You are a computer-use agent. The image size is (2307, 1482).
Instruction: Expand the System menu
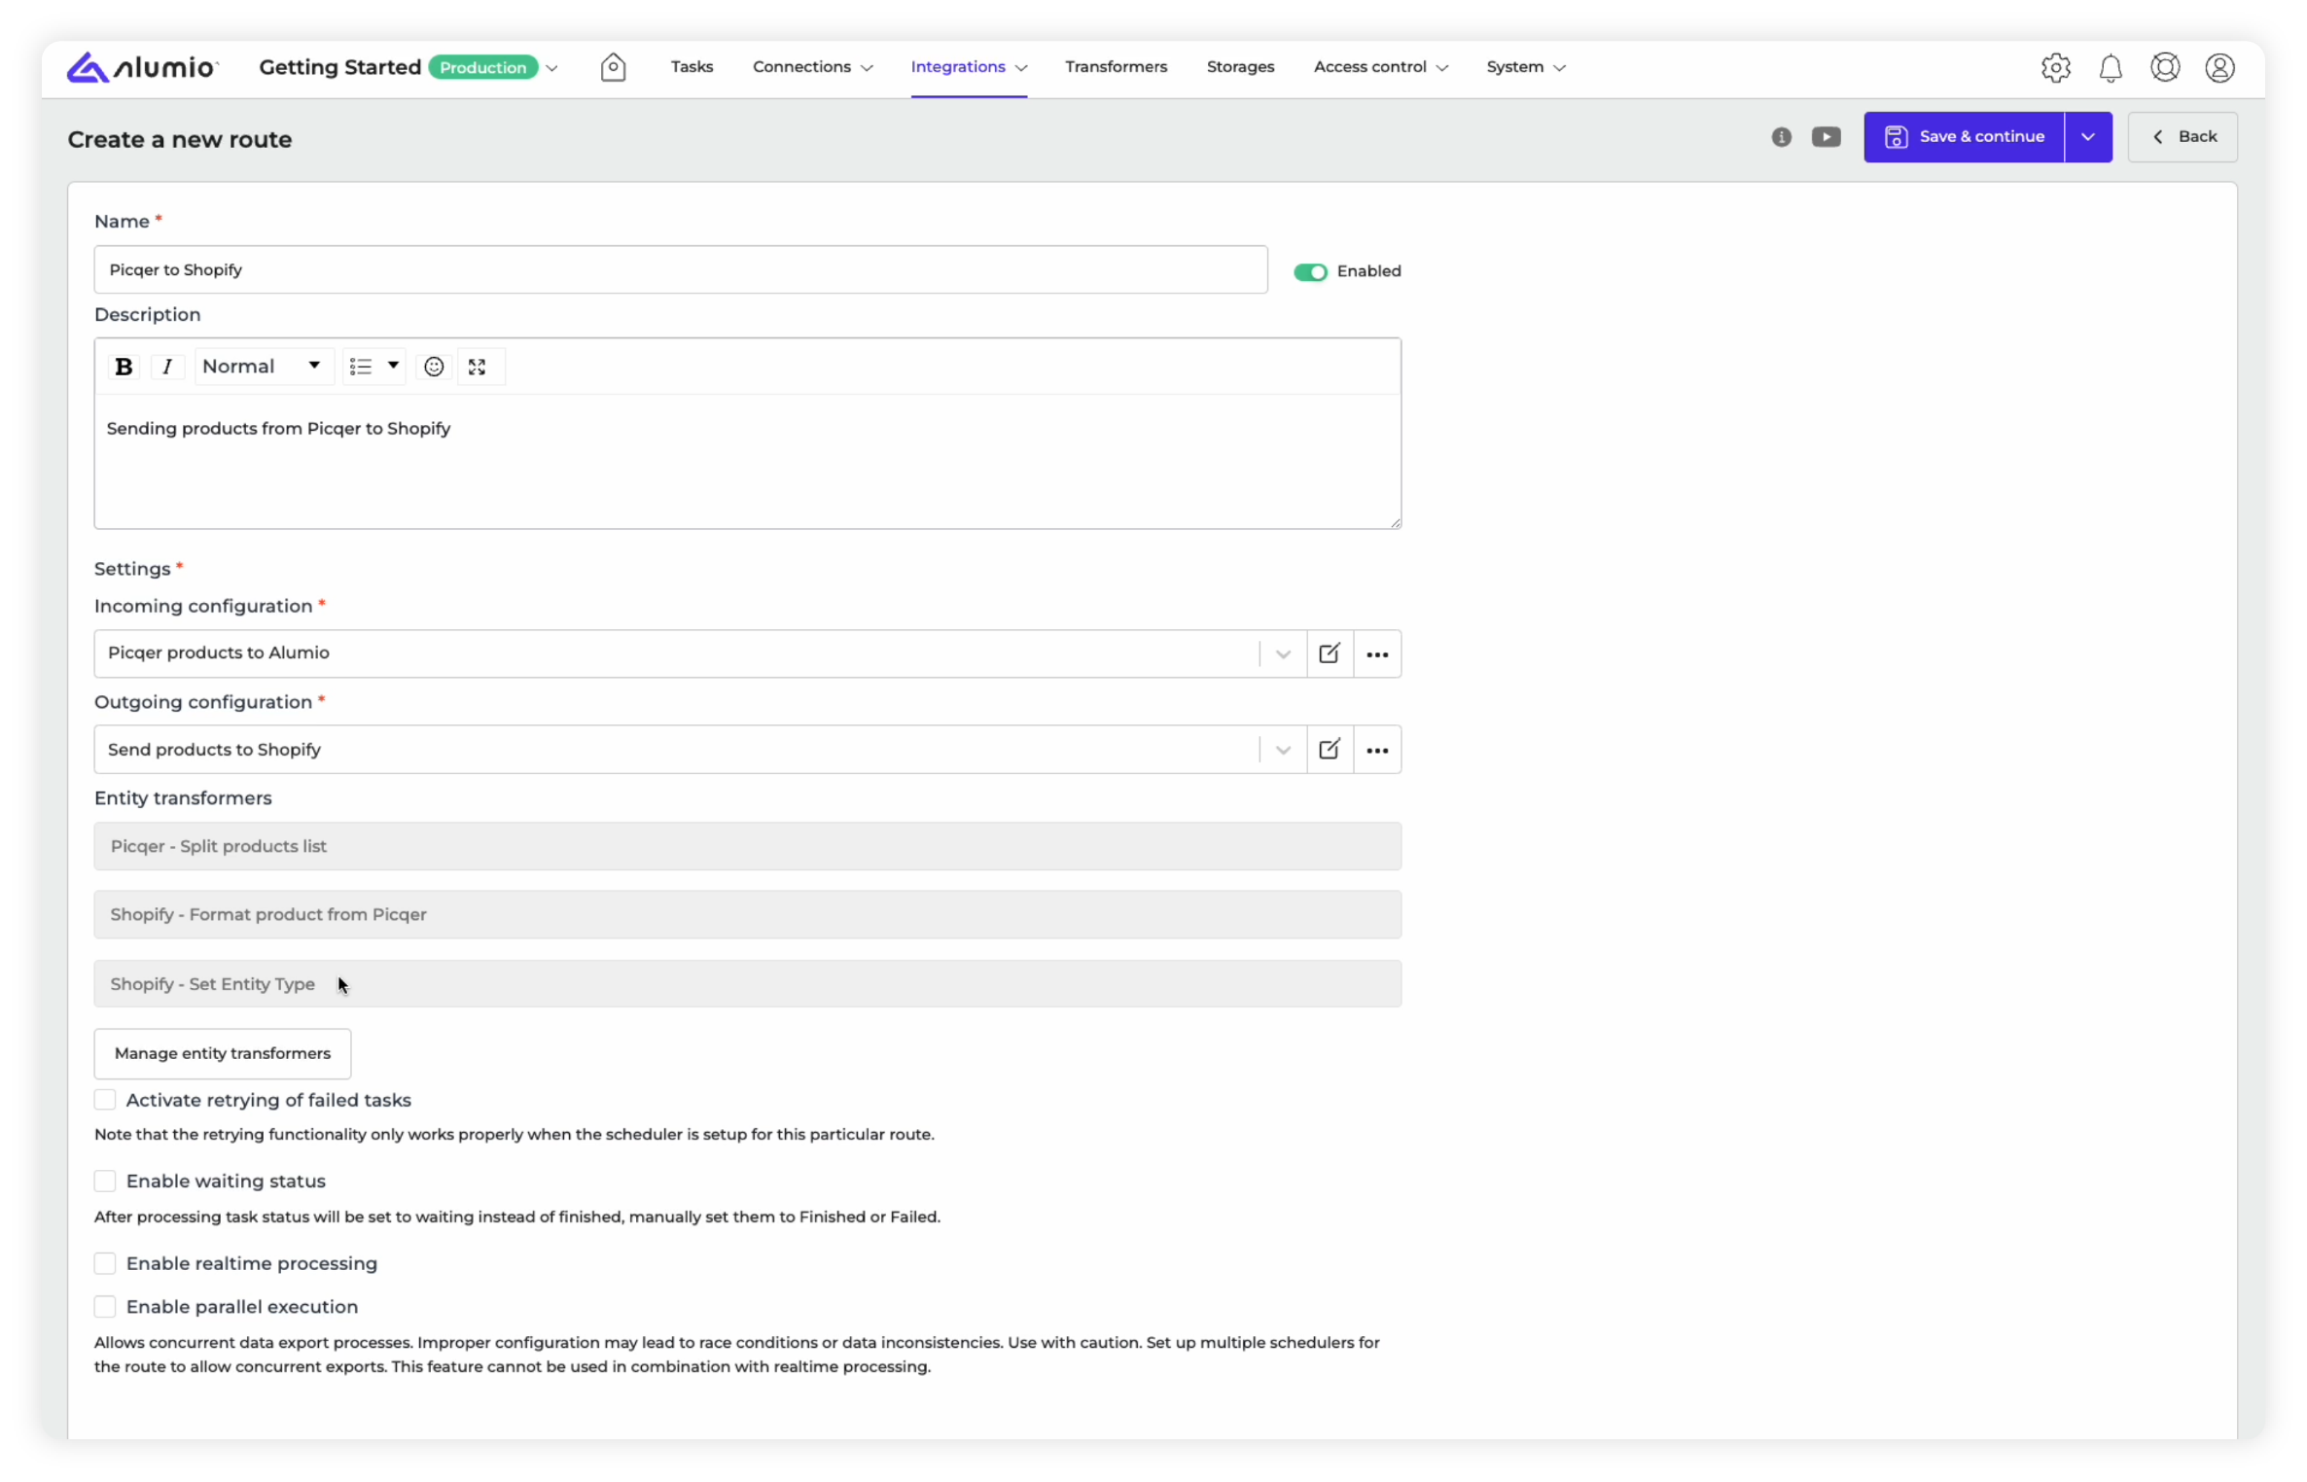coord(1525,67)
